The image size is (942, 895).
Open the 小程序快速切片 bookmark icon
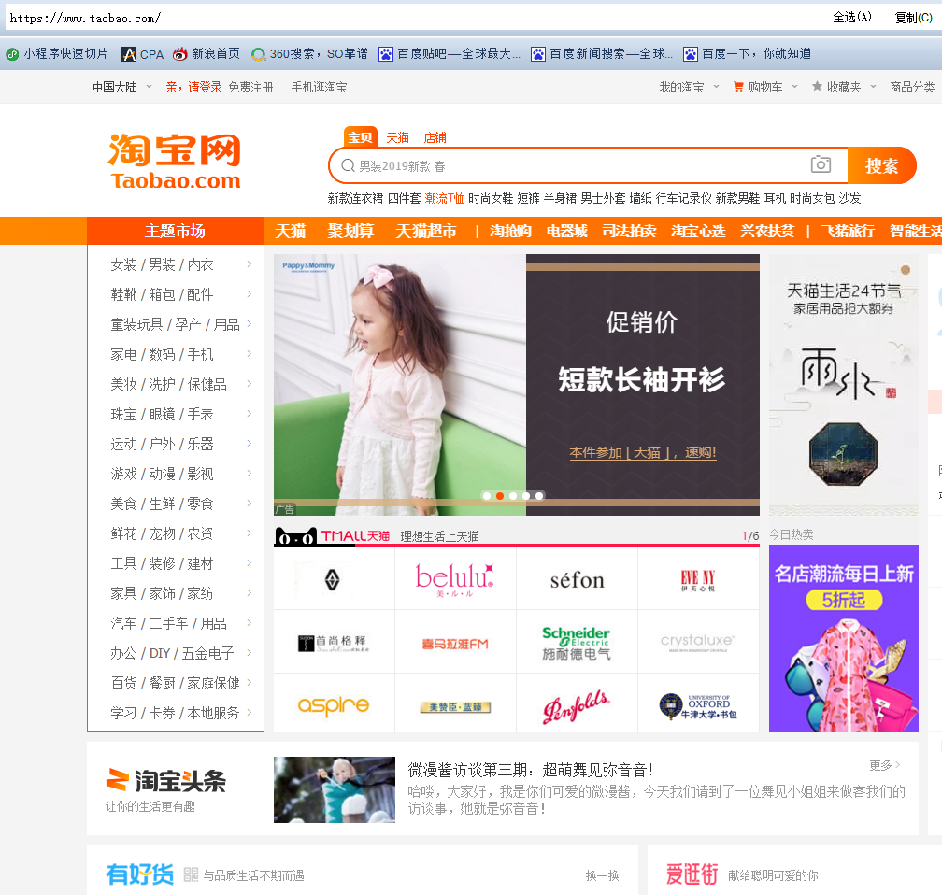12,54
